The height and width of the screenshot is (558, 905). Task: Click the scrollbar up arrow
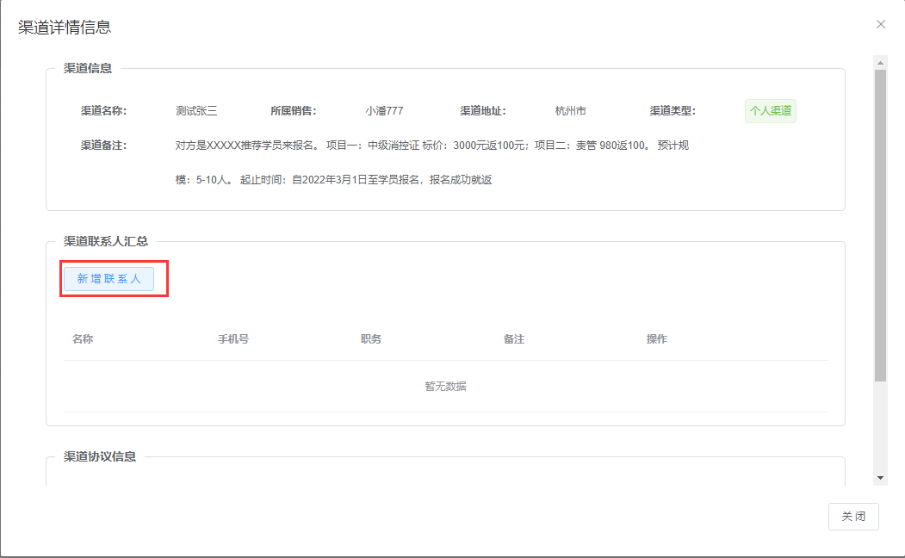point(880,63)
